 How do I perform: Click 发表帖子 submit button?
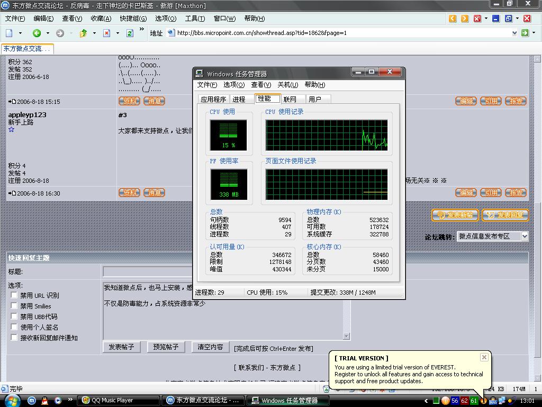click(x=121, y=347)
